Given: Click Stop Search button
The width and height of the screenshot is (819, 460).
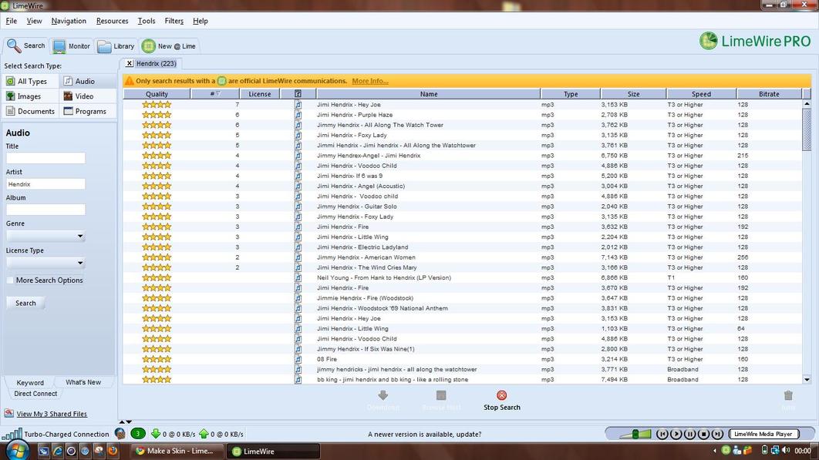Looking at the screenshot, I should 501,401.
